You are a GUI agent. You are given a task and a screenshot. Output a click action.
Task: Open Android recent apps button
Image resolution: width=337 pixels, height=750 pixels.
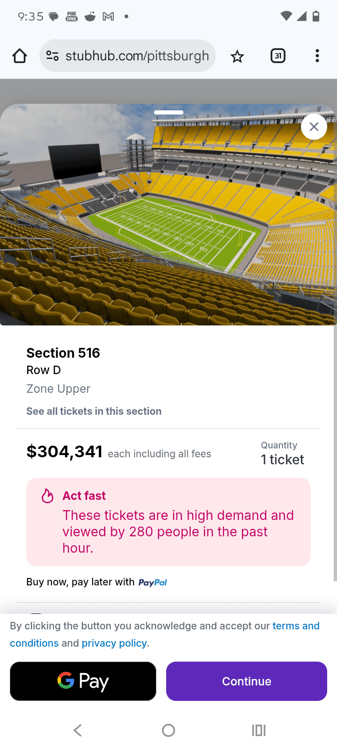click(259, 730)
